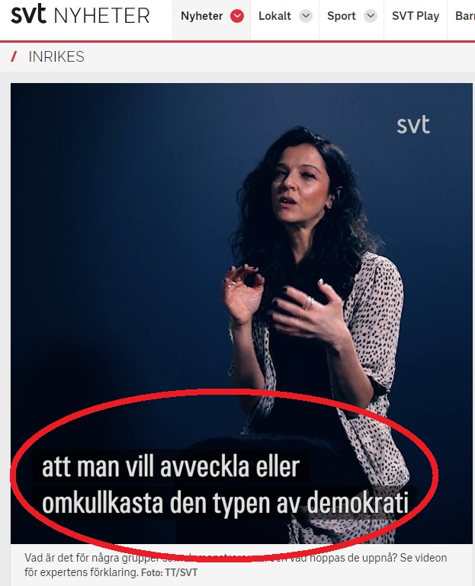Screen dimensions: 475x586
Task: Click the 'Foto: TT/SVT' photo credit
Action: 169,572
